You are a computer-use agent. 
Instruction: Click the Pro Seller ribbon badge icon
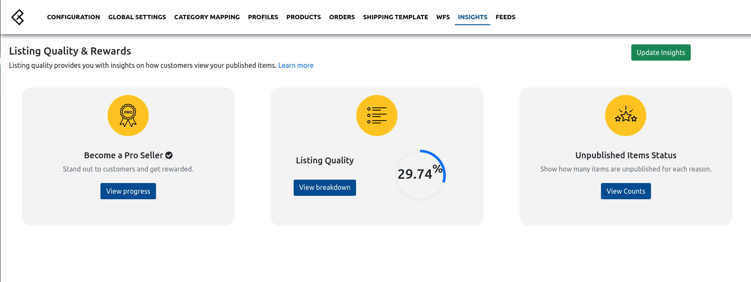coord(128,116)
